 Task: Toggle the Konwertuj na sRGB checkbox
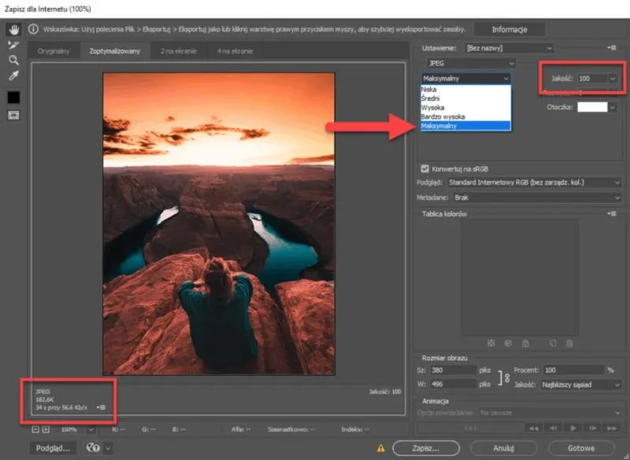(x=425, y=169)
